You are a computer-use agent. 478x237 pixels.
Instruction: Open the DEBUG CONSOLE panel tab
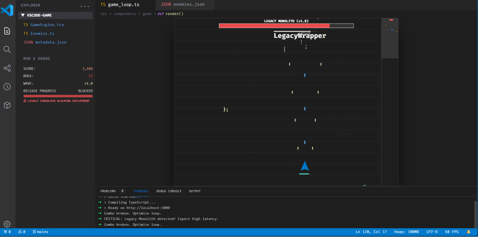pos(169,191)
